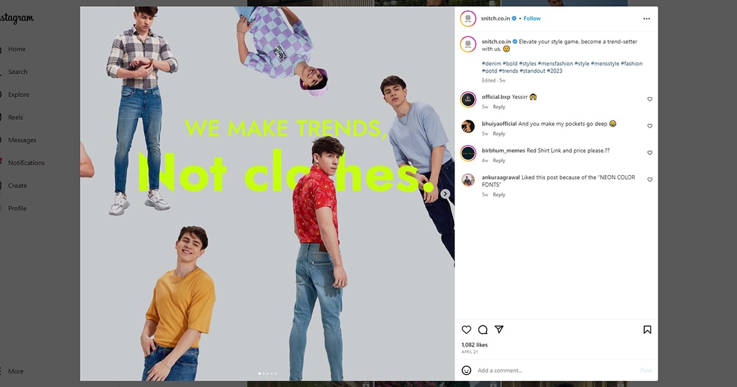The image size is (737, 387).
Task: Like birbhum_memes' comment
Action: [x=650, y=153]
